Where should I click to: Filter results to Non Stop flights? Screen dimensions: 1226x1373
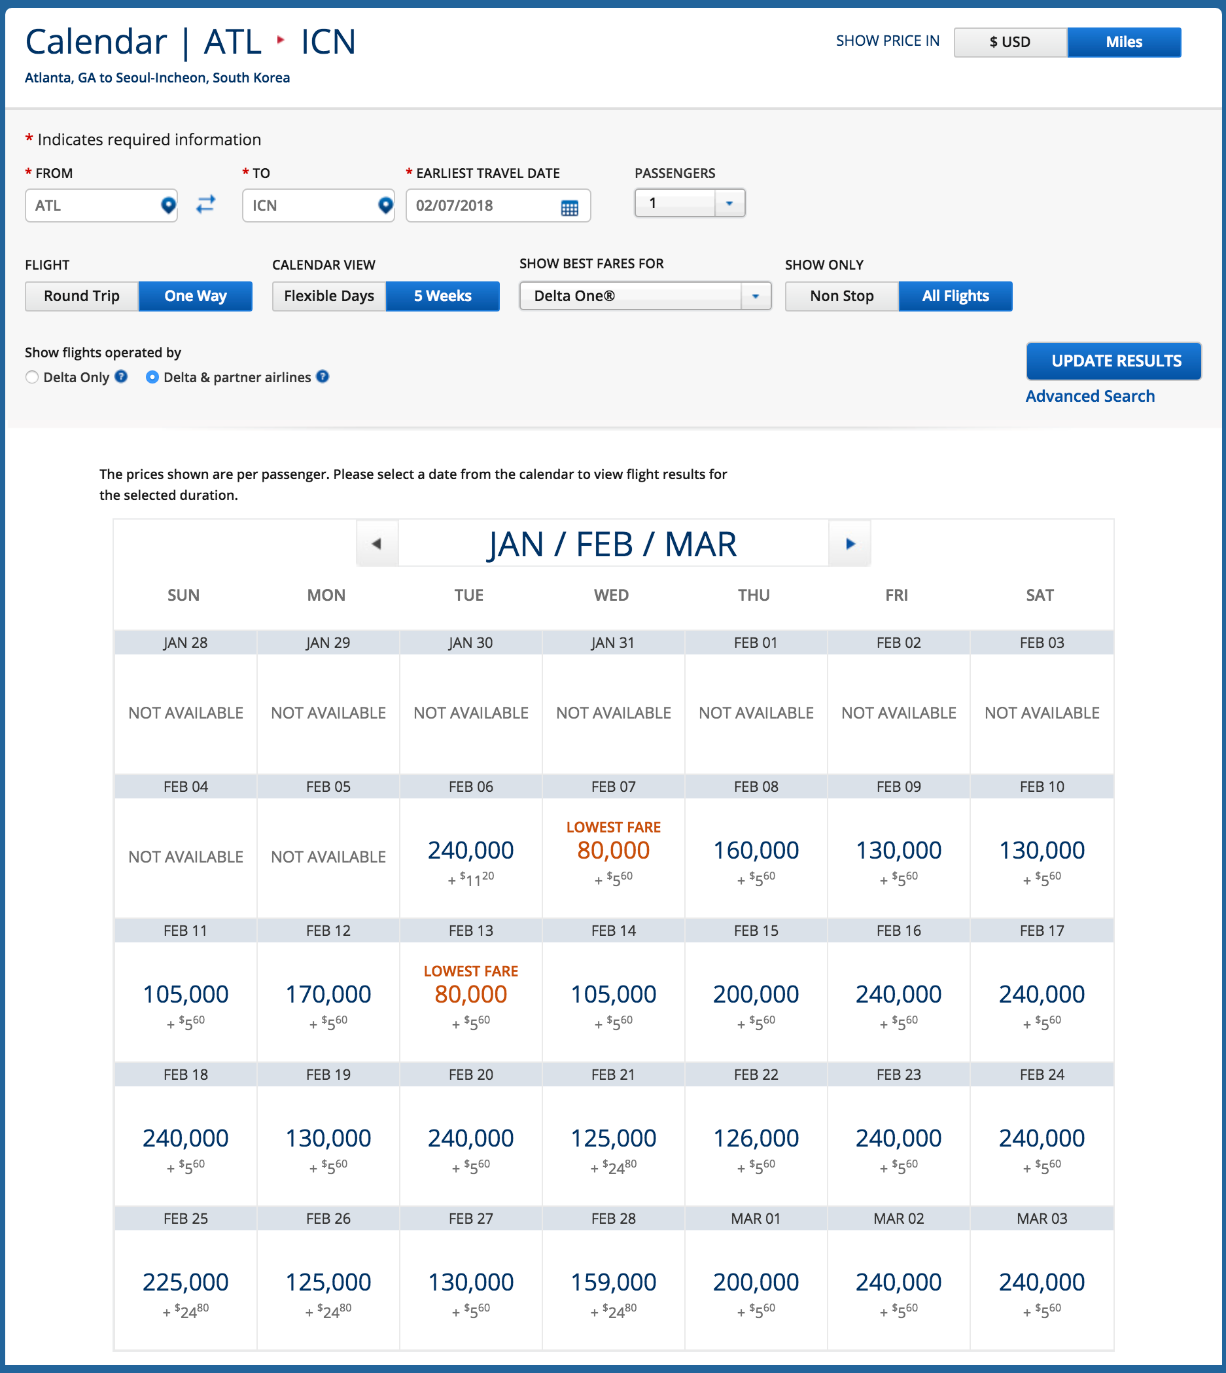click(841, 296)
